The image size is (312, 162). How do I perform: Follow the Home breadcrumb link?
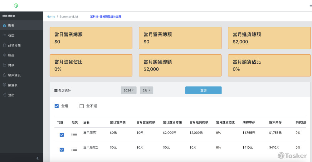click(51, 17)
